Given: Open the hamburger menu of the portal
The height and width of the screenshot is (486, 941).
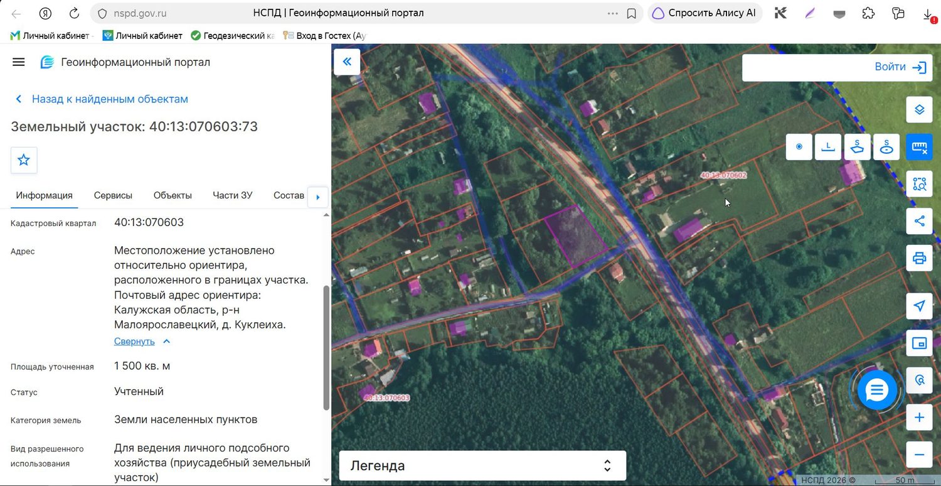Looking at the screenshot, I should click(19, 62).
